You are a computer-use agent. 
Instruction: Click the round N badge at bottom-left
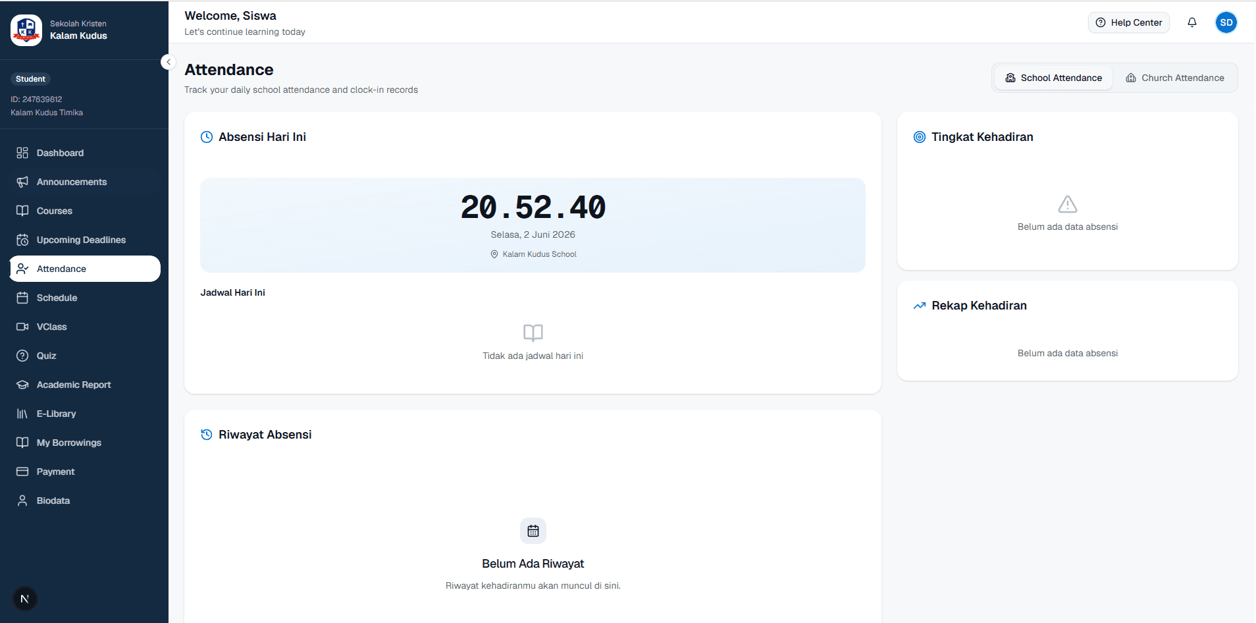25,599
